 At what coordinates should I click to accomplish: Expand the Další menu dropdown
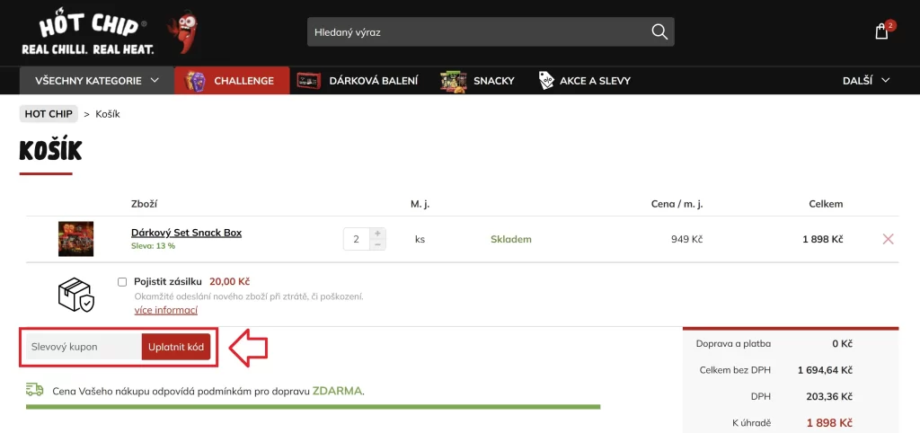[866, 81]
